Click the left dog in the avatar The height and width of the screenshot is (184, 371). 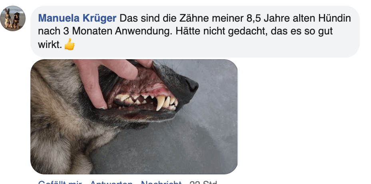click(8, 18)
